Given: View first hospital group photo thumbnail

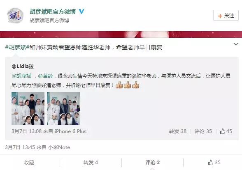Looking at the screenshot, I should pos(28,108).
